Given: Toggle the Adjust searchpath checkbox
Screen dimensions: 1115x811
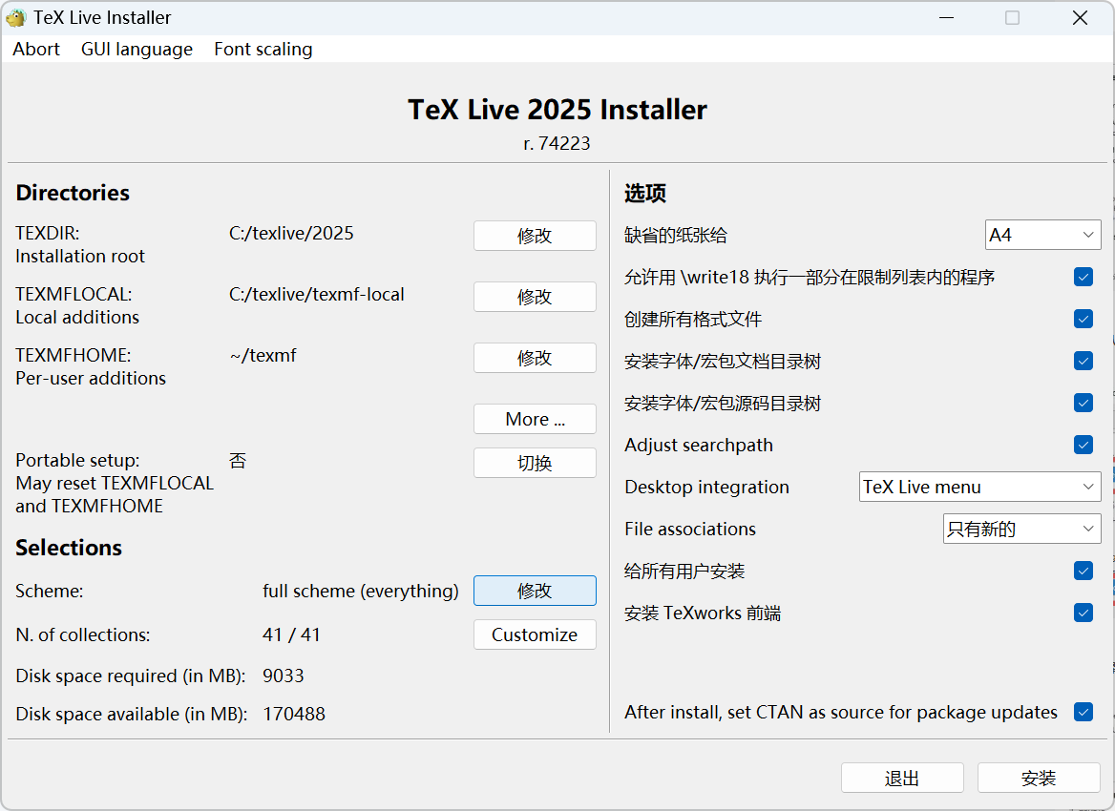Looking at the screenshot, I should pyautogui.click(x=1083, y=445).
